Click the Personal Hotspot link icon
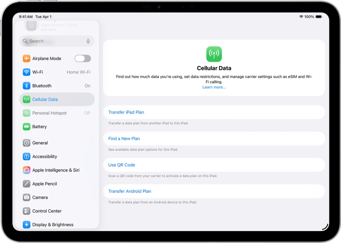The width and height of the screenshot is (341, 243). click(x=26, y=113)
